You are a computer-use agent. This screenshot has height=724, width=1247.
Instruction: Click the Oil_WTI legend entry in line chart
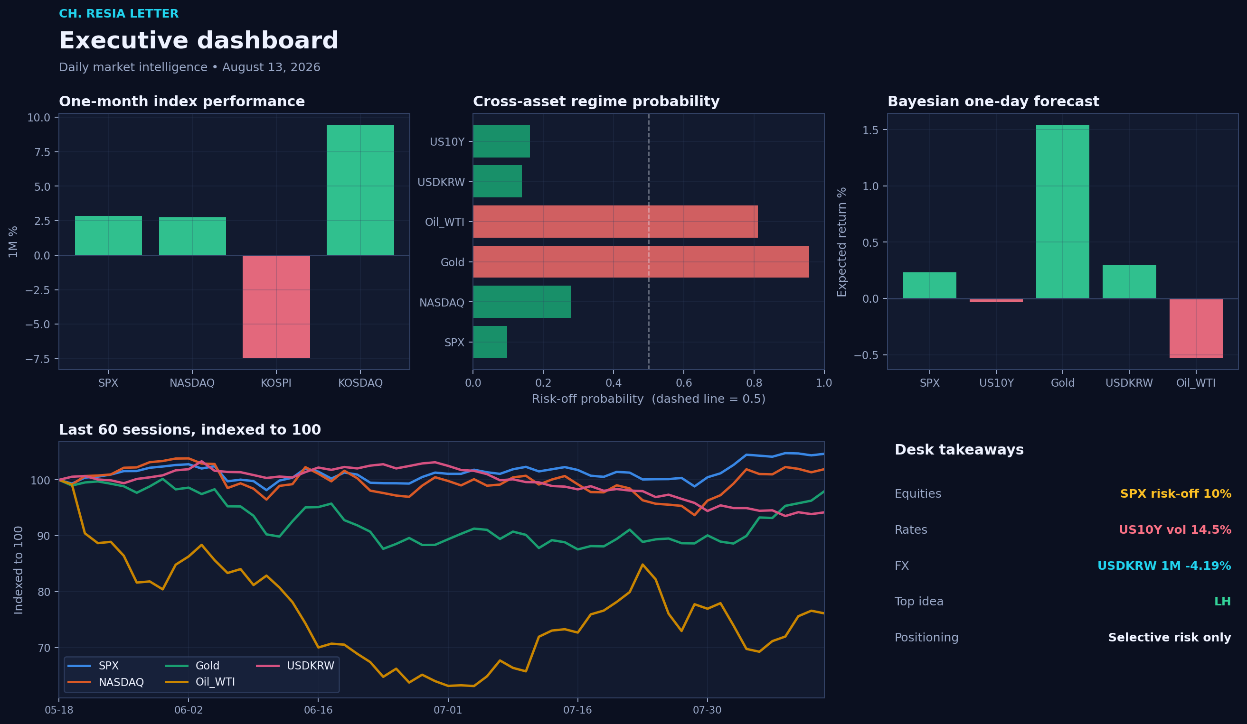[200, 682]
